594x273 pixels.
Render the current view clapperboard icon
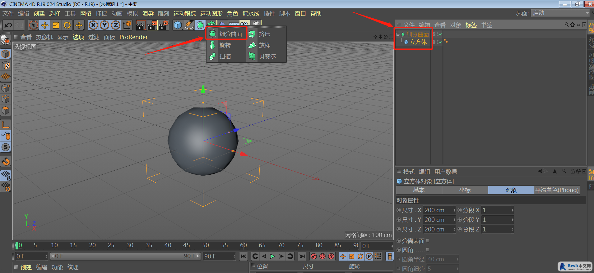point(141,25)
